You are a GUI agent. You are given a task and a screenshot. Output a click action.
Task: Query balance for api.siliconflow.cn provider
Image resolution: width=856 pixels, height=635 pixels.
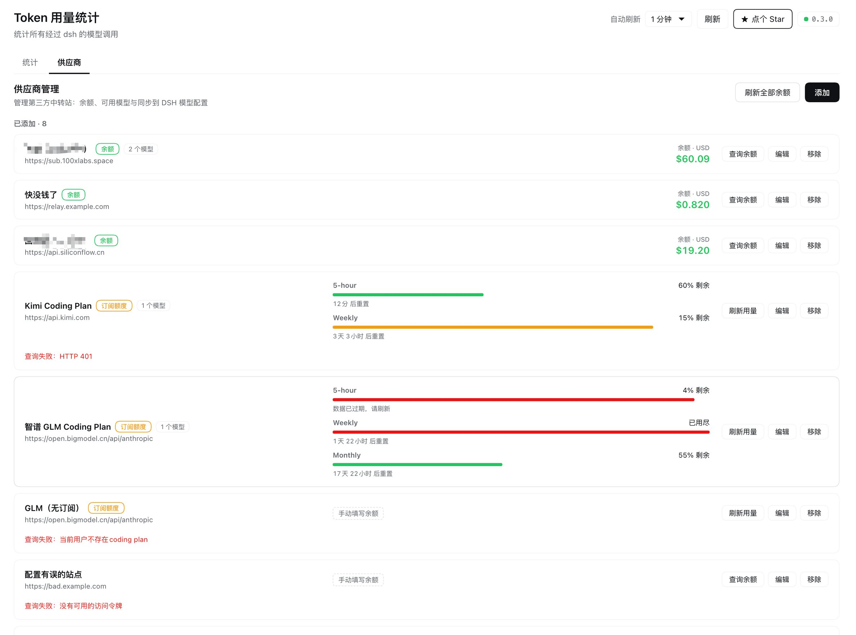(743, 245)
